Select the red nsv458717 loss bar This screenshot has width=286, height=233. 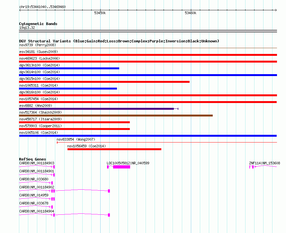click(75, 122)
